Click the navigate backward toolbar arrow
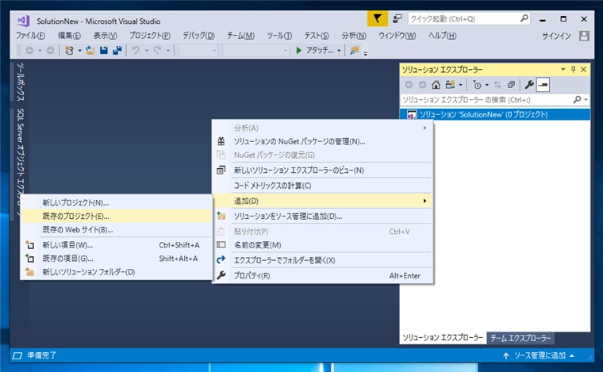 coord(29,50)
